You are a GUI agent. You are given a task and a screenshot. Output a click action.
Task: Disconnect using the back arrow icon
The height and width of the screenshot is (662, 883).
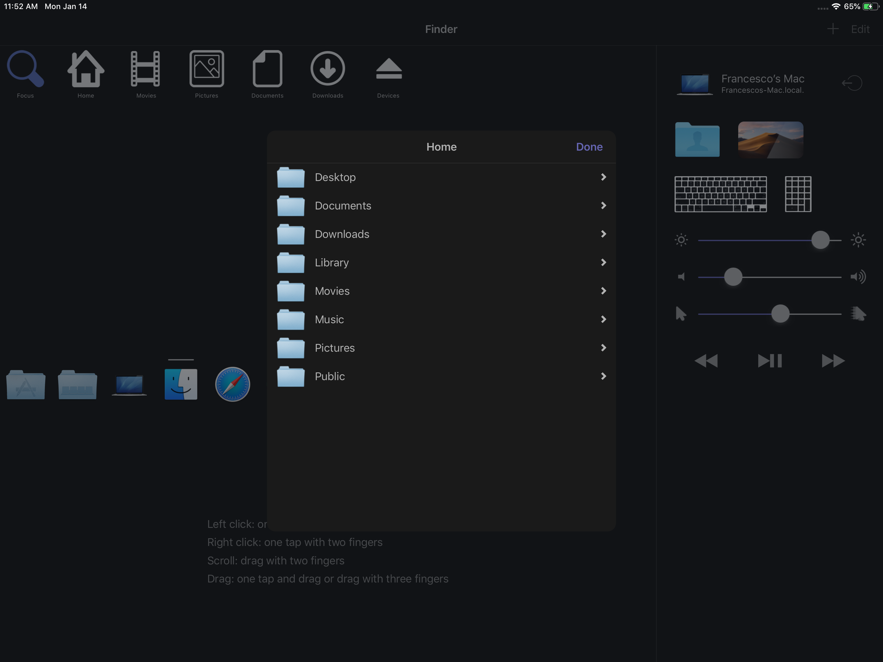(852, 83)
